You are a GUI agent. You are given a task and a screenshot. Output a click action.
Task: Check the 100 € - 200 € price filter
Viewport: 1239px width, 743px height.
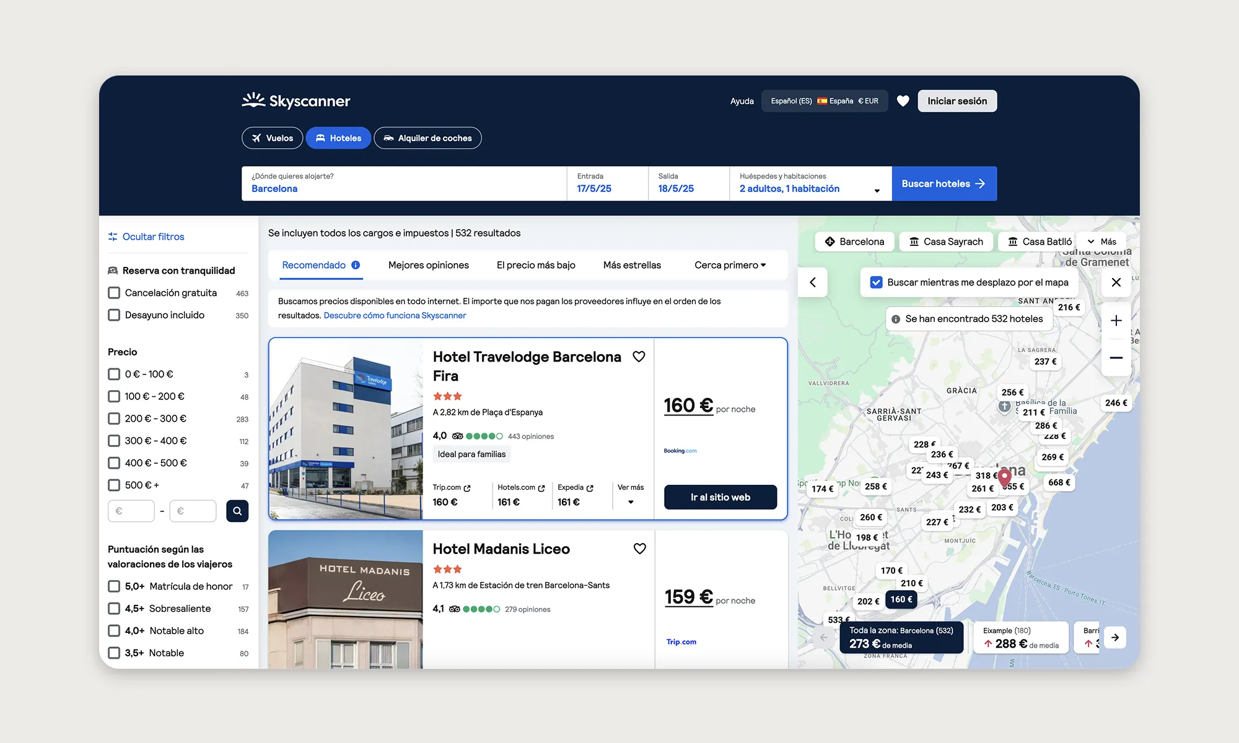click(114, 396)
